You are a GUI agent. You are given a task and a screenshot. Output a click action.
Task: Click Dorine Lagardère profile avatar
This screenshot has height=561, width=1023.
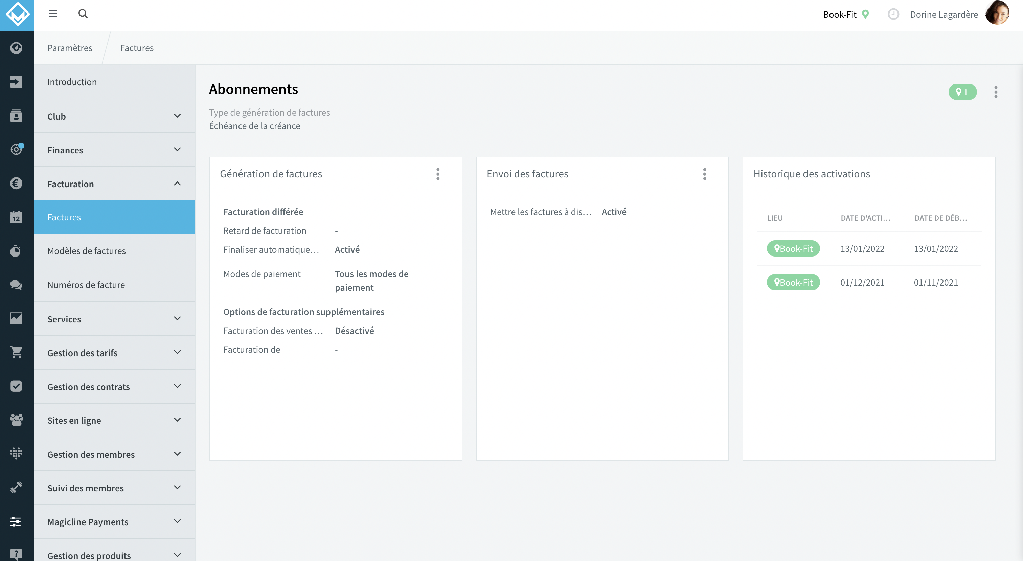pyautogui.click(x=998, y=13)
